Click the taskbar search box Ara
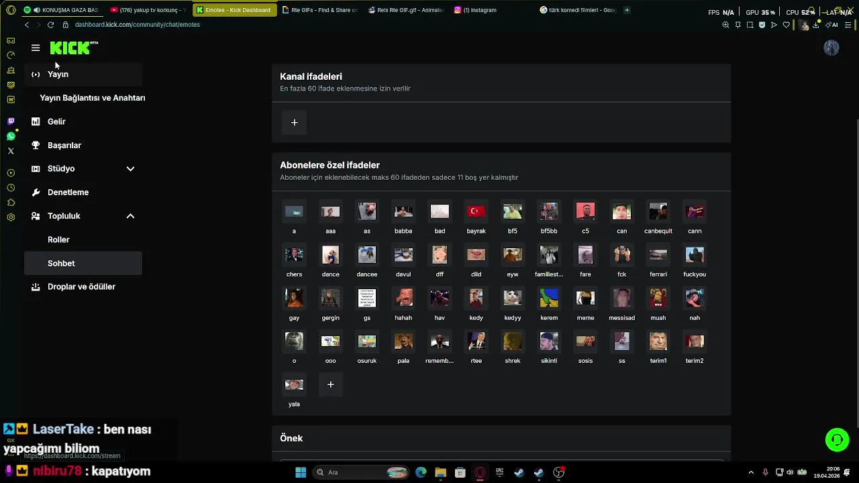The height and width of the screenshot is (483, 859). (x=362, y=472)
